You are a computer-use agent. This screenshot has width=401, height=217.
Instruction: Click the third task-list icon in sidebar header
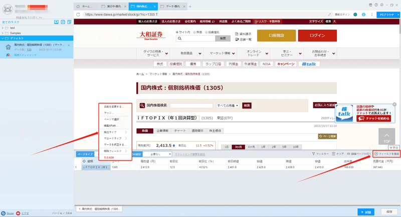(x=69, y=22)
